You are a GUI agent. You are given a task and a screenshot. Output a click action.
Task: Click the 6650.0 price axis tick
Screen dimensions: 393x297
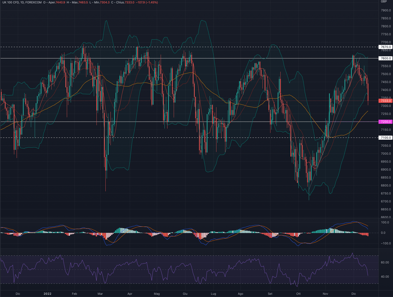pos(386,210)
